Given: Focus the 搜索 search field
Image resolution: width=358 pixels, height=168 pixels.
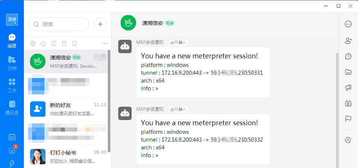Looking at the screenshot, I should click(x=59, y=24).
